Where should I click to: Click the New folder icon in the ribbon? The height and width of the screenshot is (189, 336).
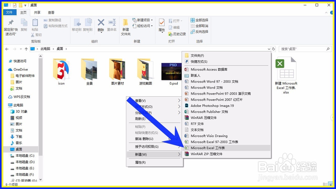[x=125, y=22]
